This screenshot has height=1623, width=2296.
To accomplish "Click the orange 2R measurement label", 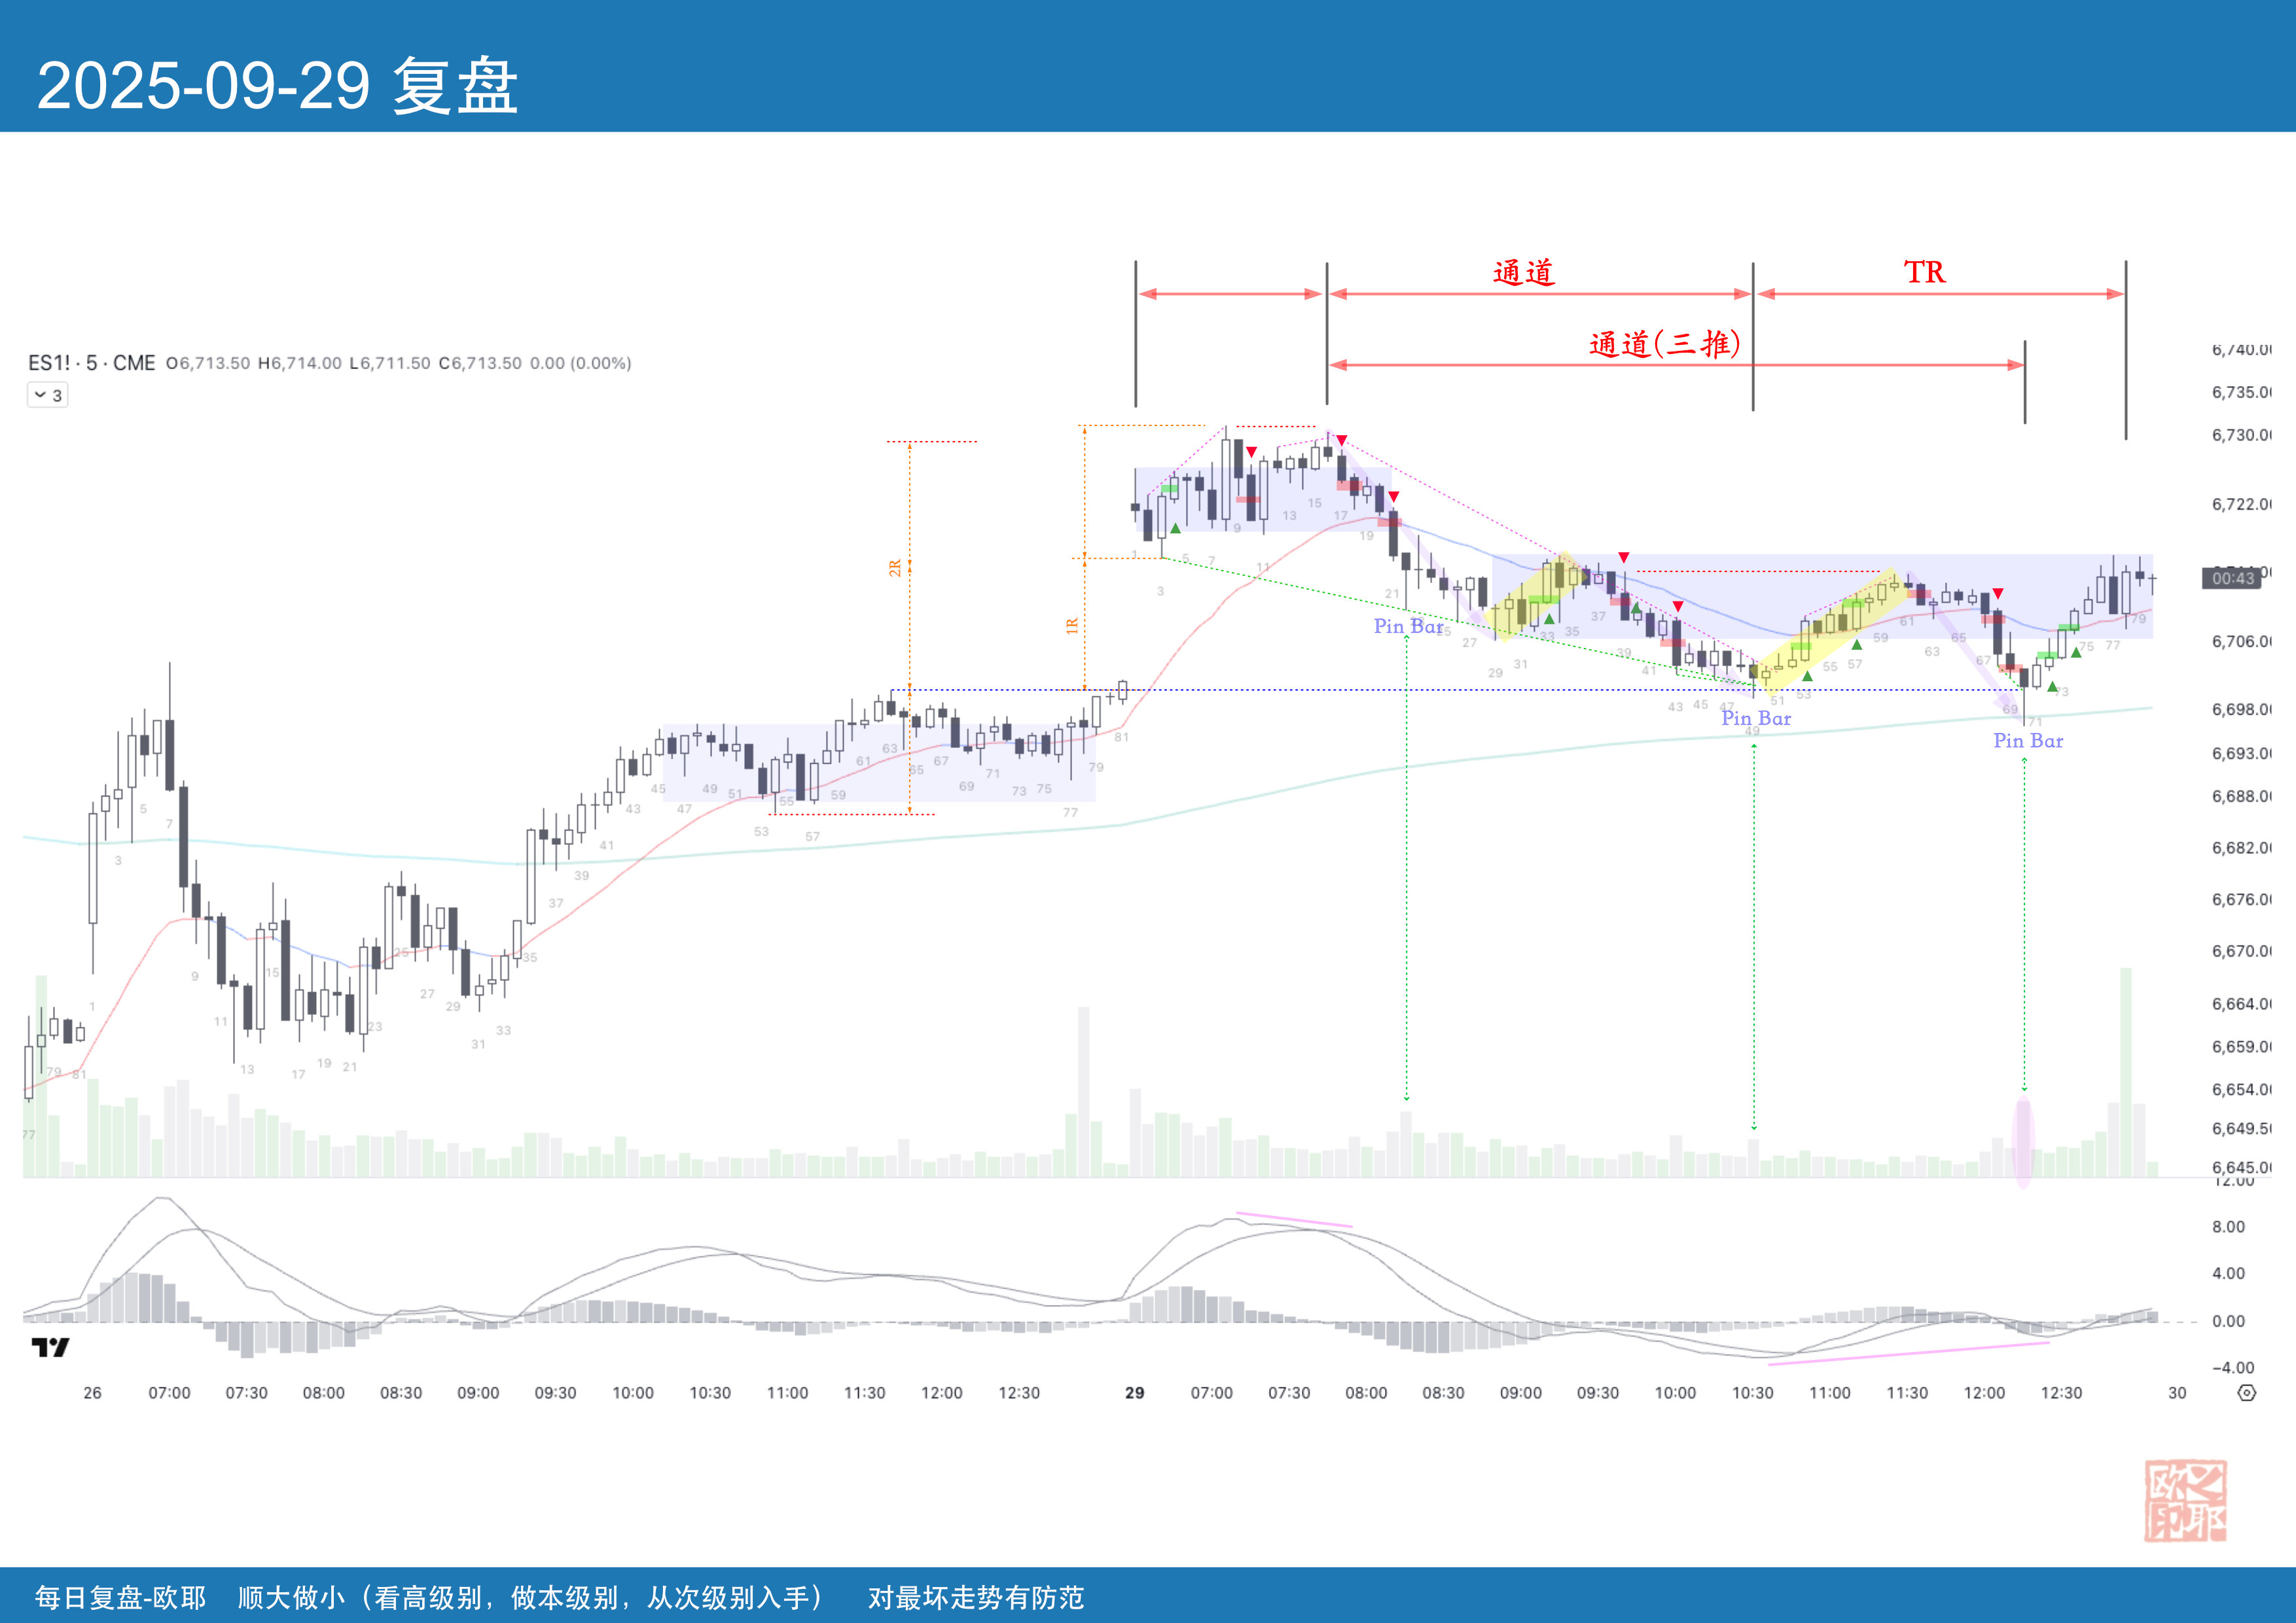I will (x=895, y=567).
